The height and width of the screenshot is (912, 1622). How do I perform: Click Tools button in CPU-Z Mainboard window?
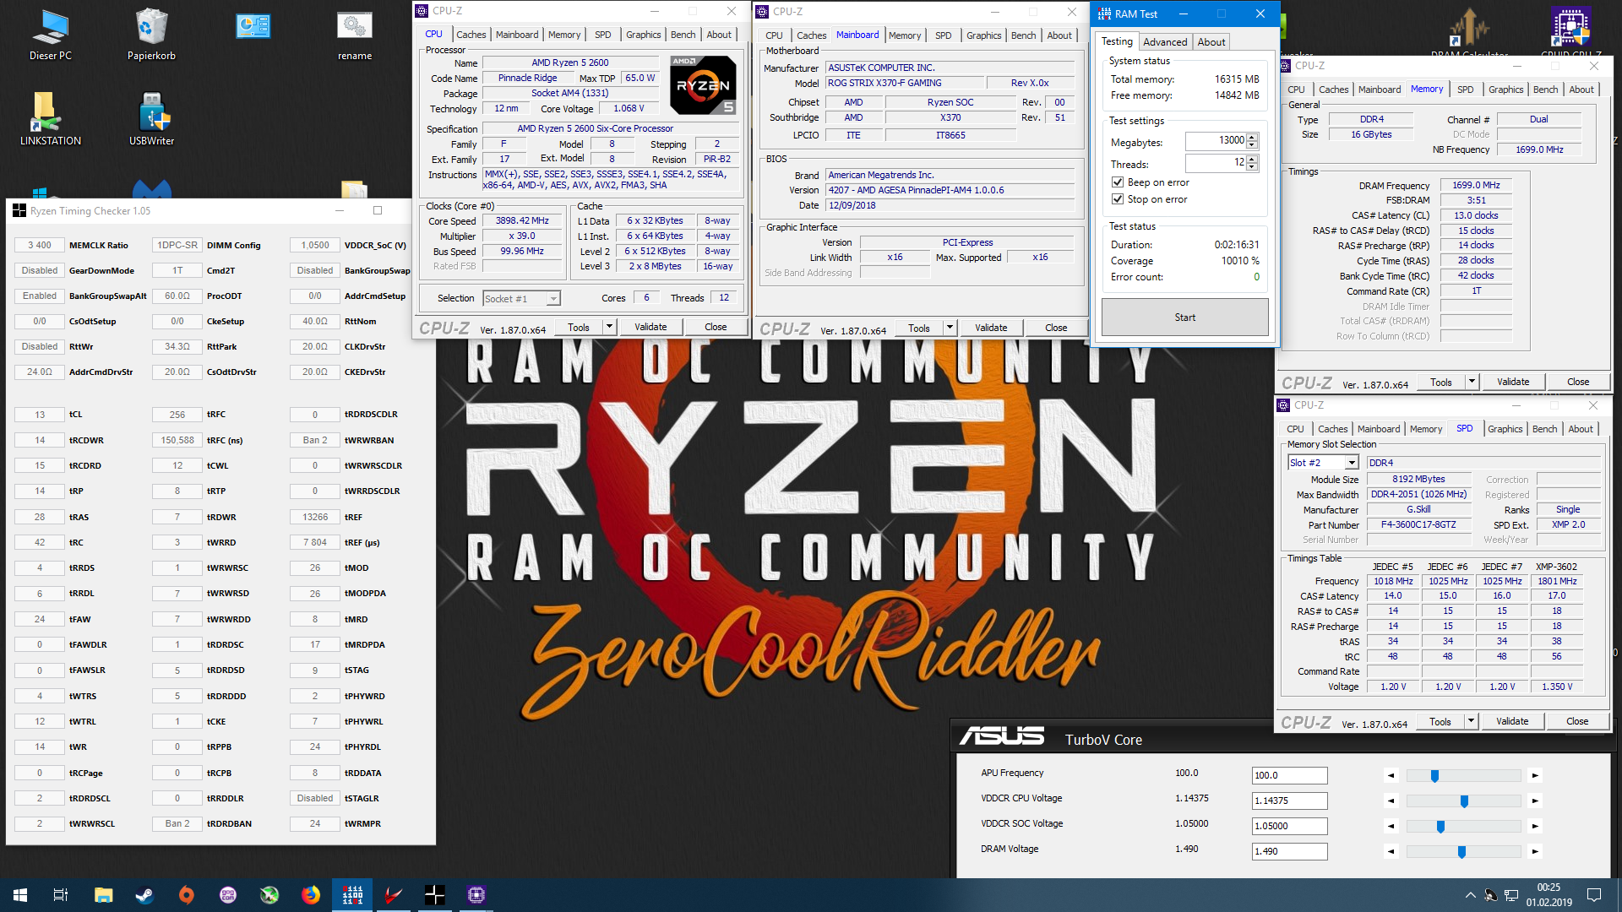click(919, 328)
